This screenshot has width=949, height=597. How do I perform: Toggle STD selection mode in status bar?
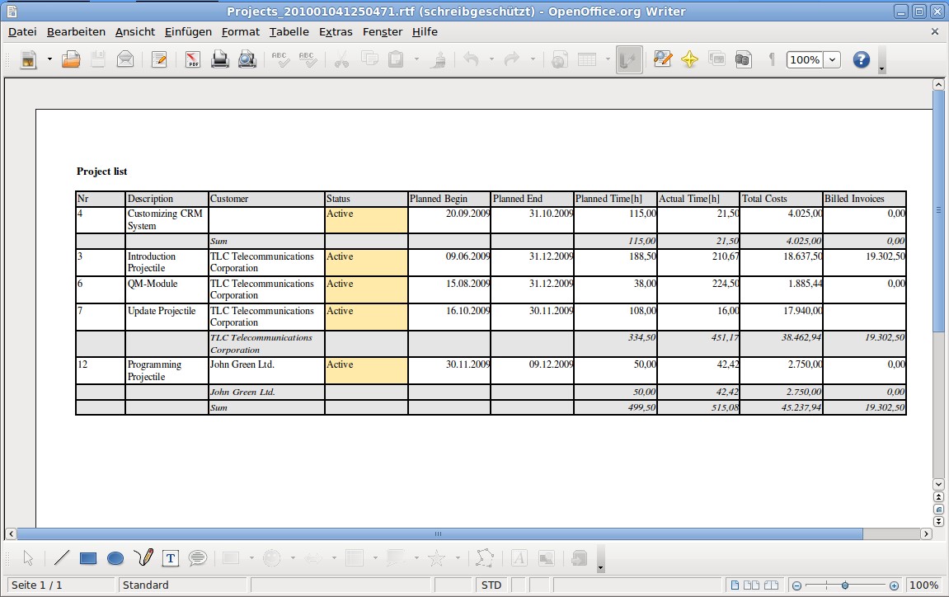[x=491, y=585]
